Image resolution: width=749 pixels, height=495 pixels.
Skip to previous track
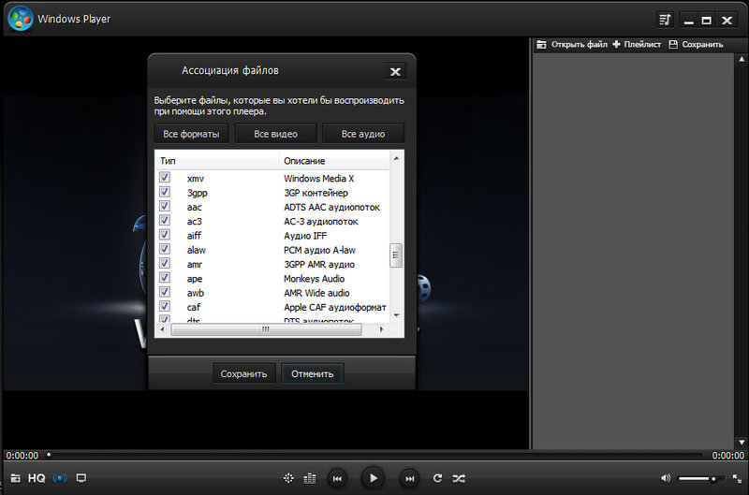(337, 478)
